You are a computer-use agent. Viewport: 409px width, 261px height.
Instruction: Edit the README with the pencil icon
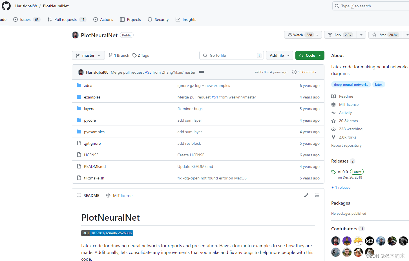(306, 195)
